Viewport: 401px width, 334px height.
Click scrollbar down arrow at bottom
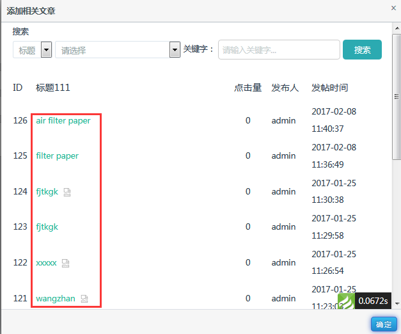[397, 304]
